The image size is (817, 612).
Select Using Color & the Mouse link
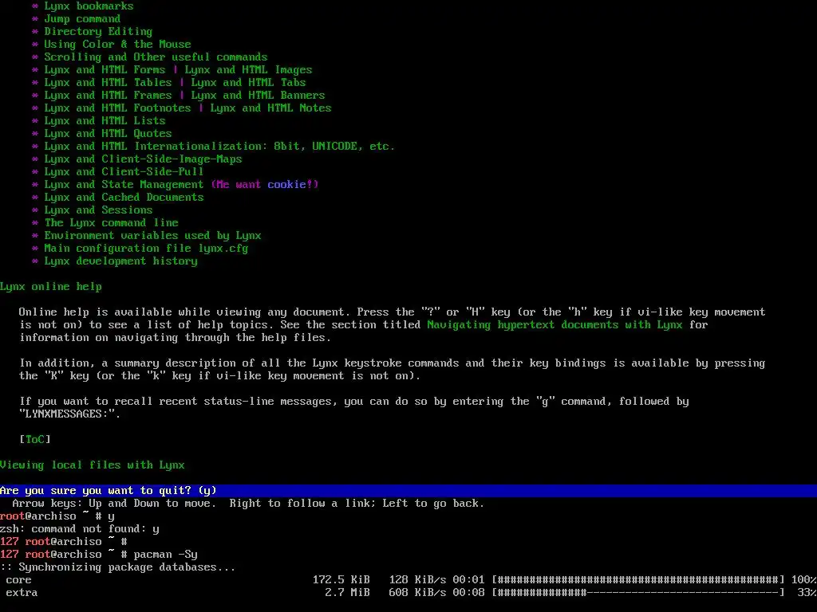(117, 45)
